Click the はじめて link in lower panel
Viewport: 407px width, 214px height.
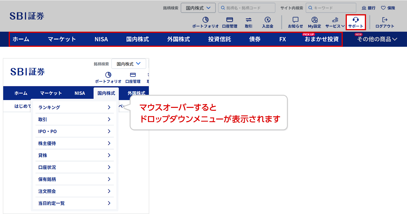23,106
